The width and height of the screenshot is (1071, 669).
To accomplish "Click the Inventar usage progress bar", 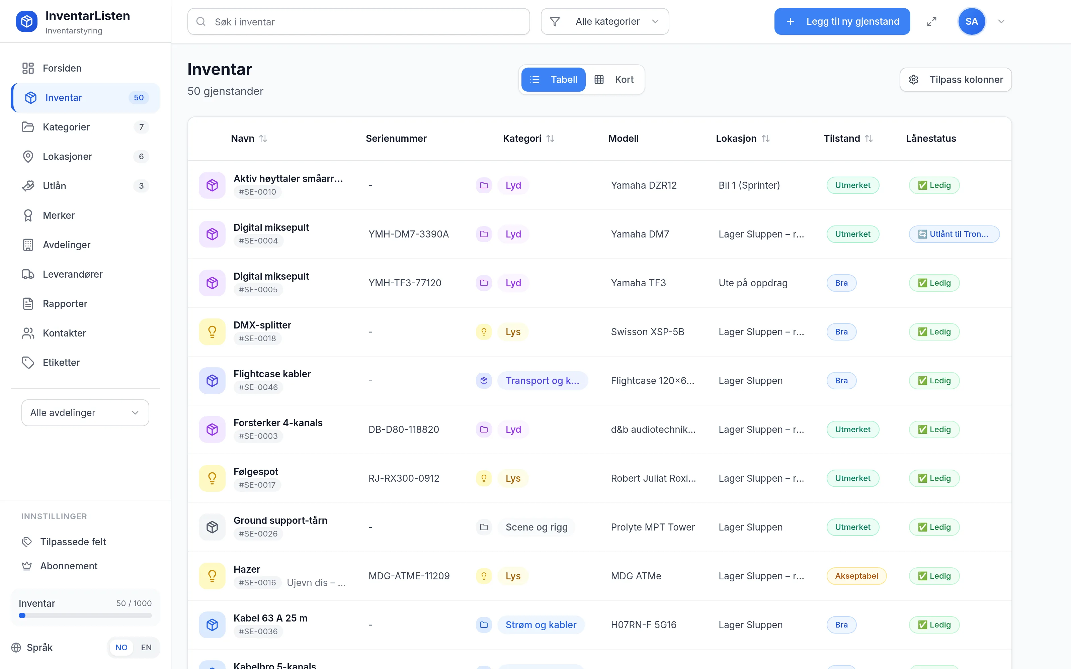I will pos(85,615).
